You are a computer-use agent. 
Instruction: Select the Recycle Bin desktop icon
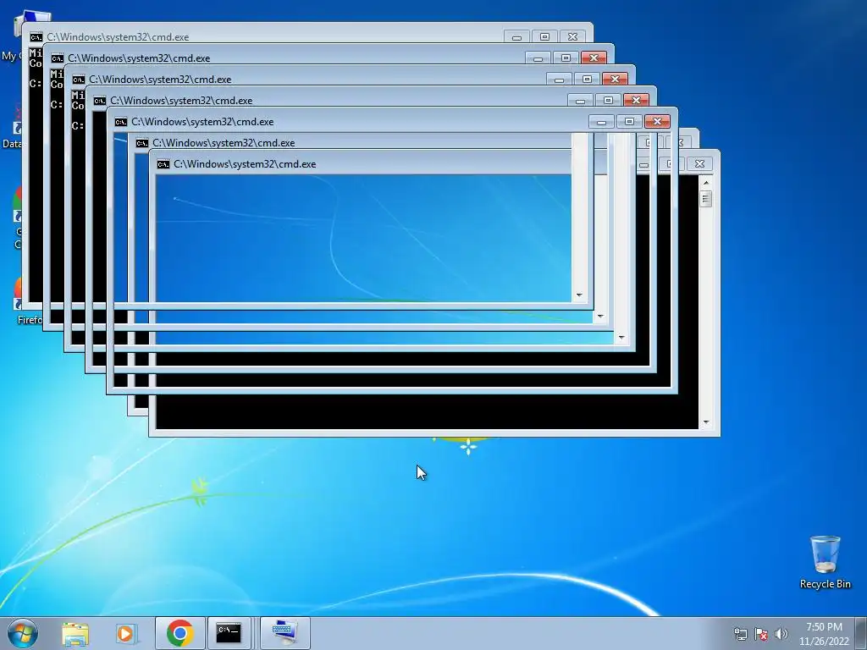[825, 562]
